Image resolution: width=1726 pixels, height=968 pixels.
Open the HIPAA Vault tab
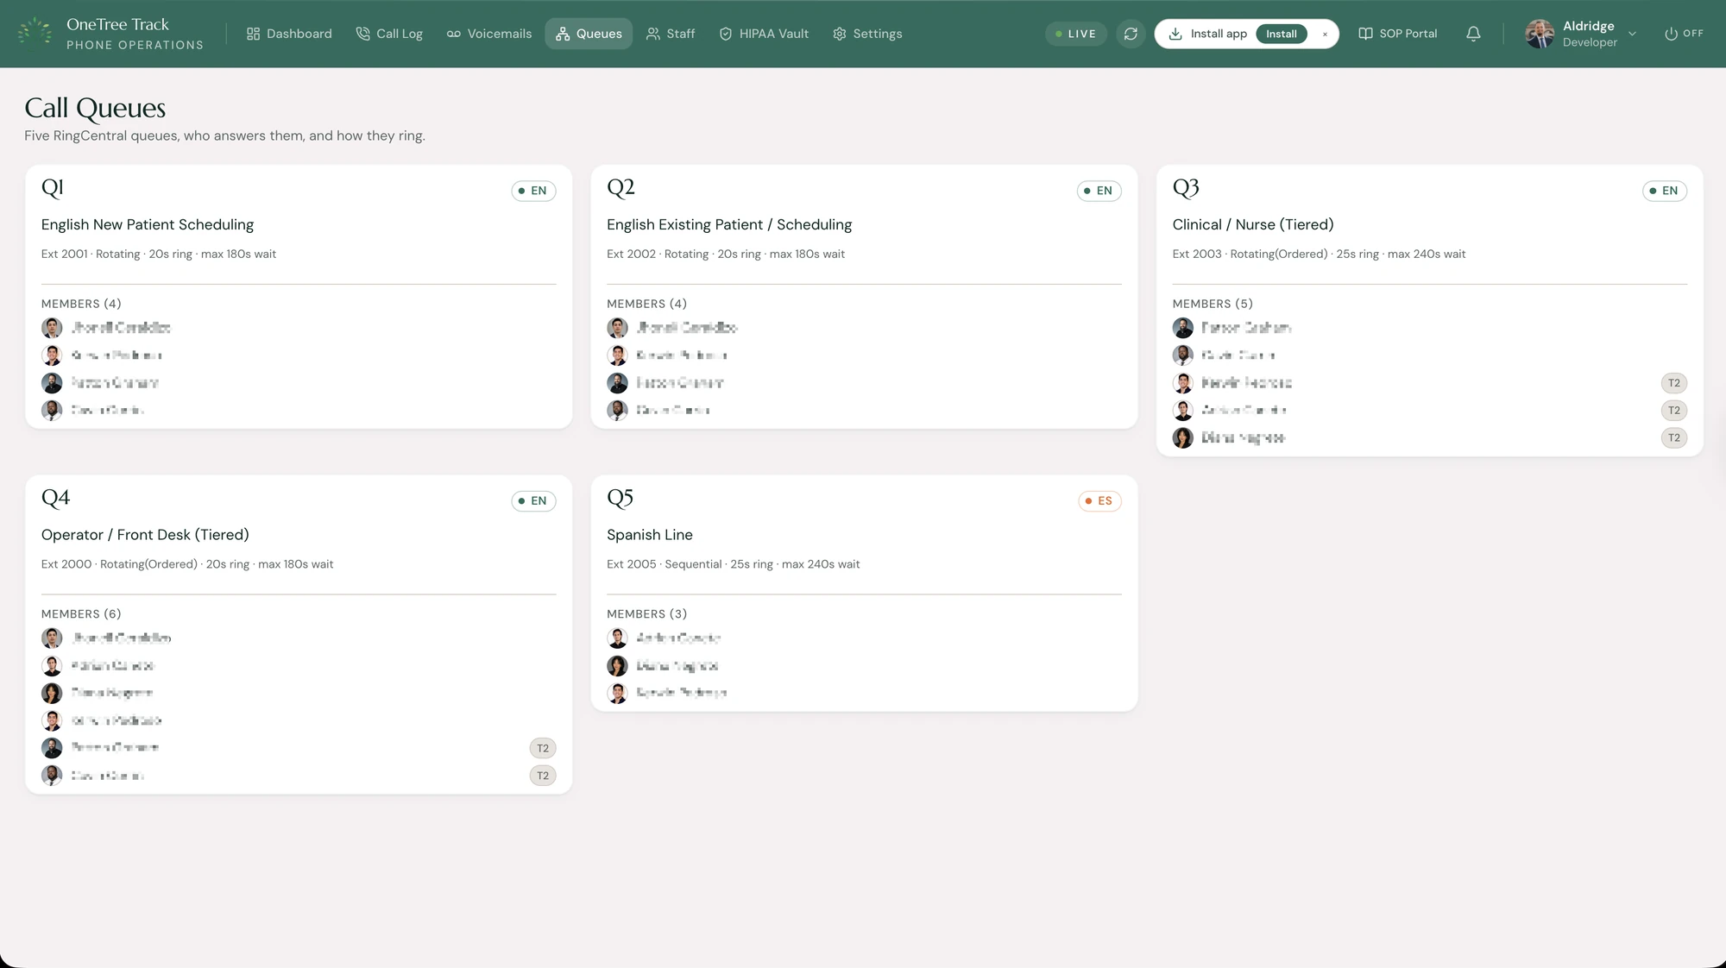coord(764,34)
